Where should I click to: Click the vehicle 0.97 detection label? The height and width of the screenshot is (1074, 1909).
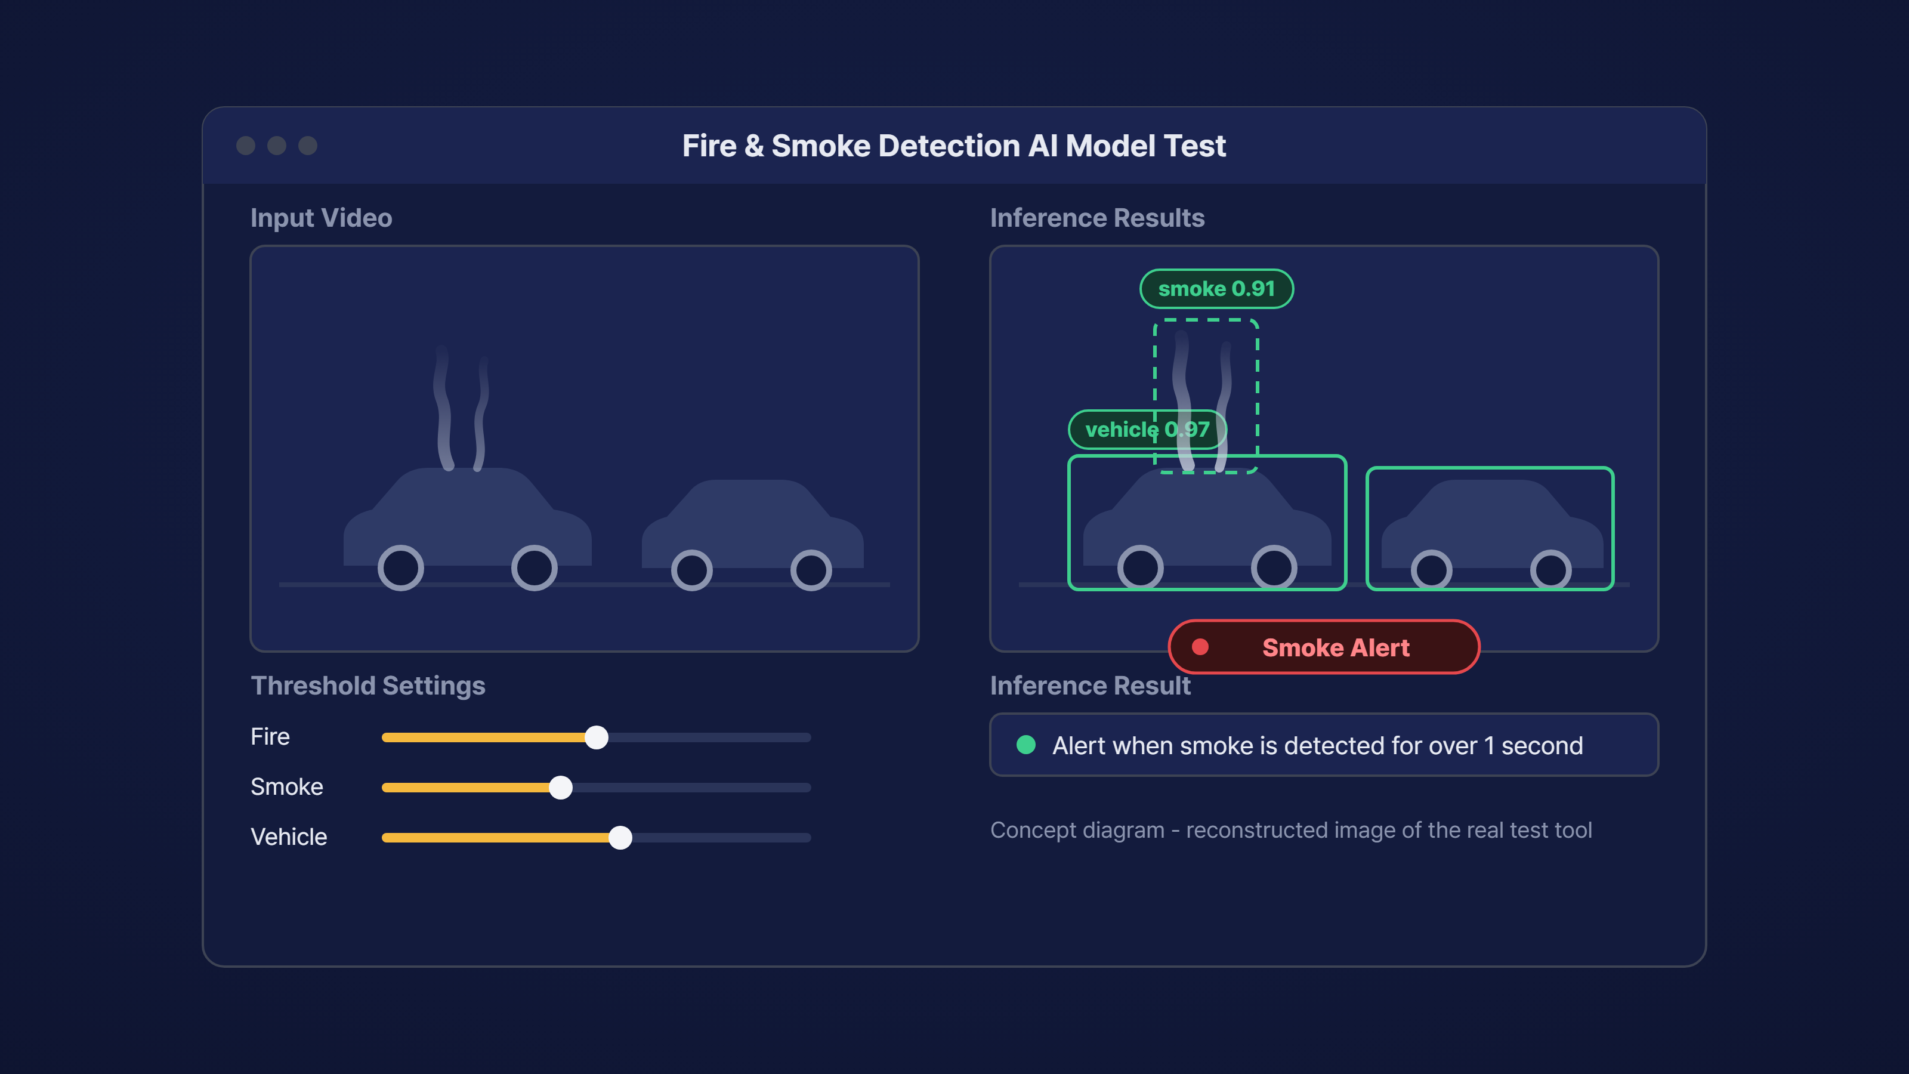1147,429
